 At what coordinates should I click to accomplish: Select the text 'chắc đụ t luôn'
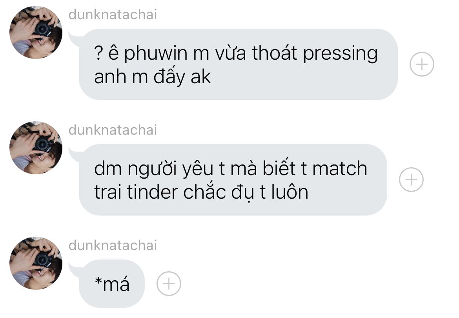246,193
